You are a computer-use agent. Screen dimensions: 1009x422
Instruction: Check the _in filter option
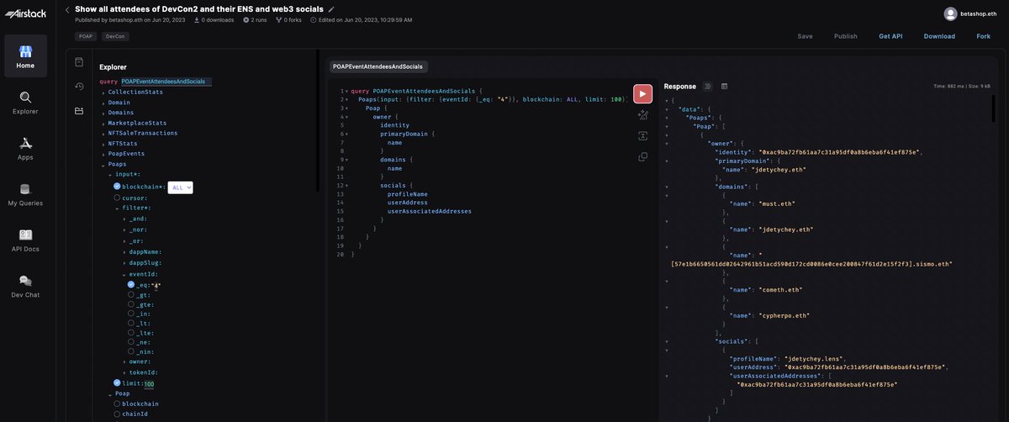click(131, 314)
